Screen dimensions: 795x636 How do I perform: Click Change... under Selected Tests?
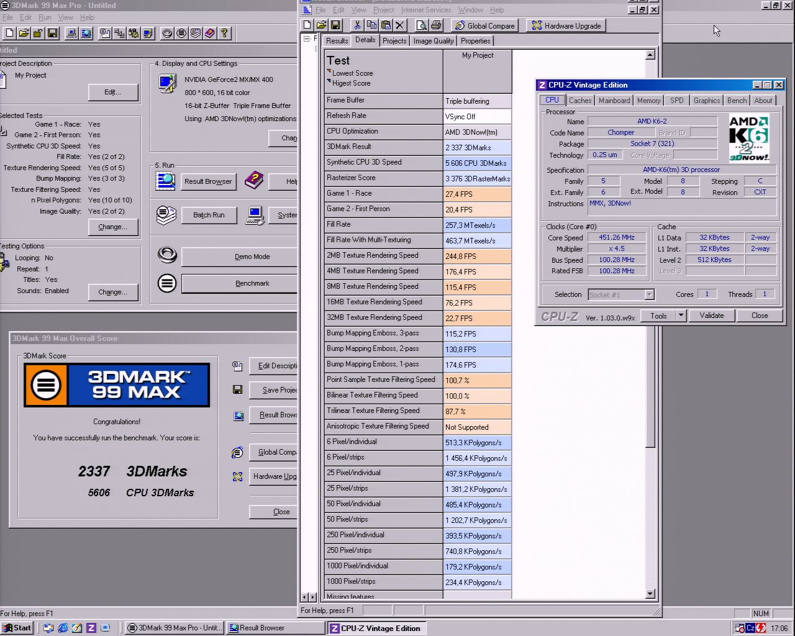click(x=112, y=227)
